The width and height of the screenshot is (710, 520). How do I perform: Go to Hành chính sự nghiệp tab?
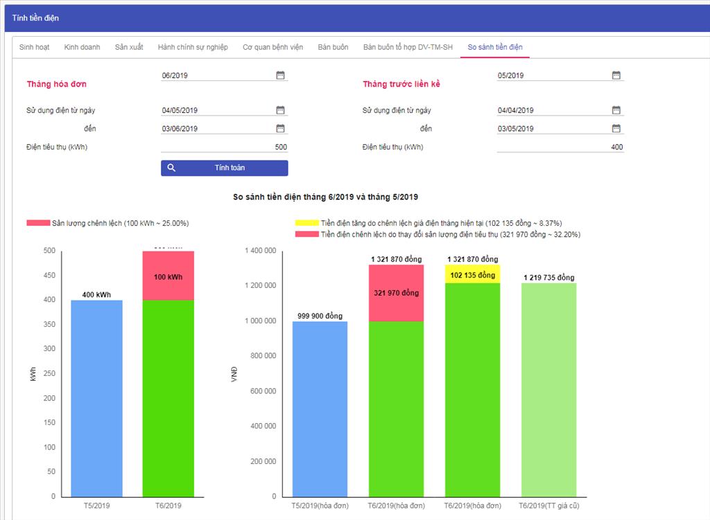[x=193, y=47]
